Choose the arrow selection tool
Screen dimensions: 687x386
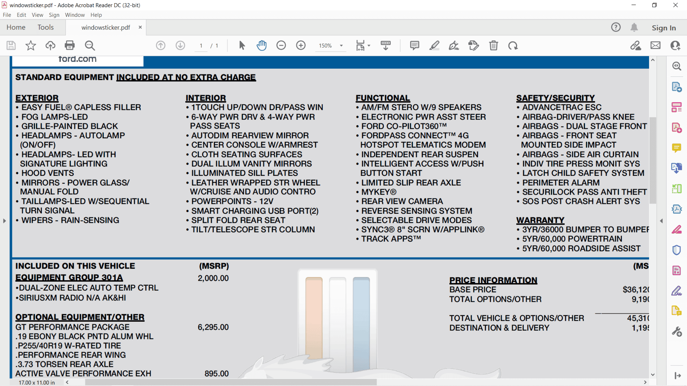[x=242, y=45]
